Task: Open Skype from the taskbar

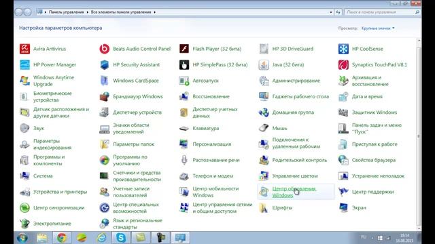Action: [121, 238]
